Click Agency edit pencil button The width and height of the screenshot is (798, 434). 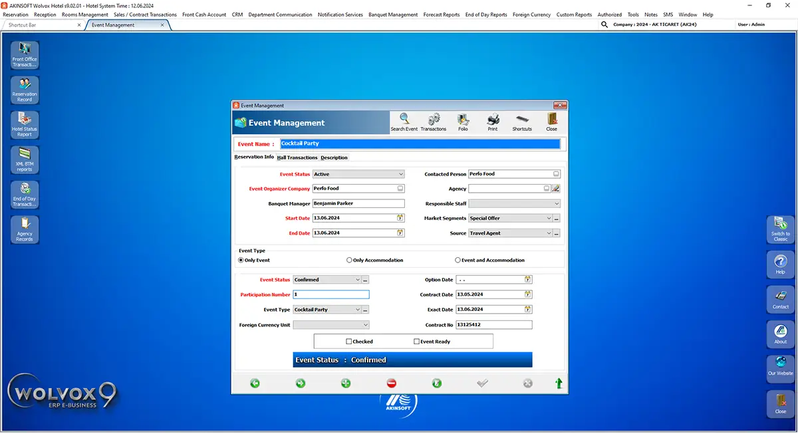click(x=556, y=189)
